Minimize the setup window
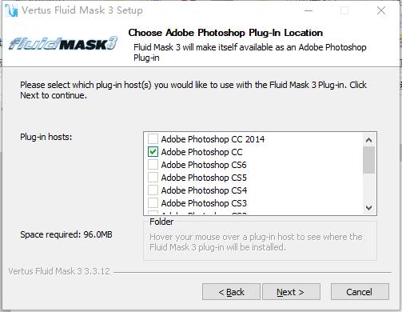Screen dimensions: 402x312 (x=308, y=10)
